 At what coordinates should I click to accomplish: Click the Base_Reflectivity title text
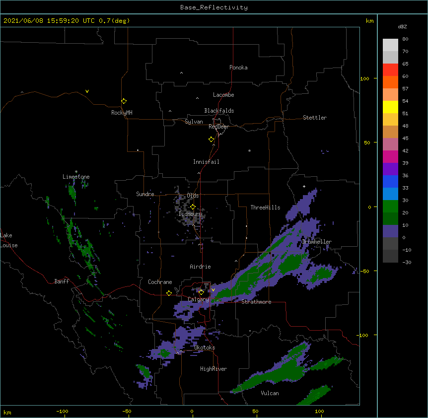214,7
